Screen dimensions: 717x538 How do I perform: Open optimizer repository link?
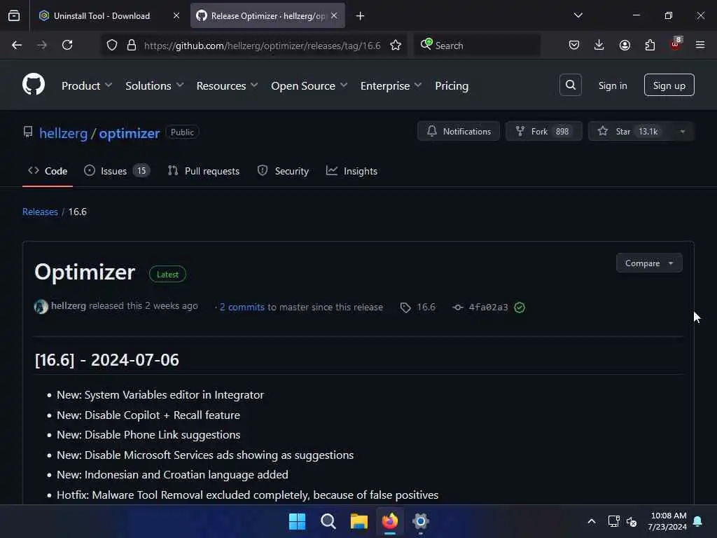pyautogui.click(x=130, y=133)
